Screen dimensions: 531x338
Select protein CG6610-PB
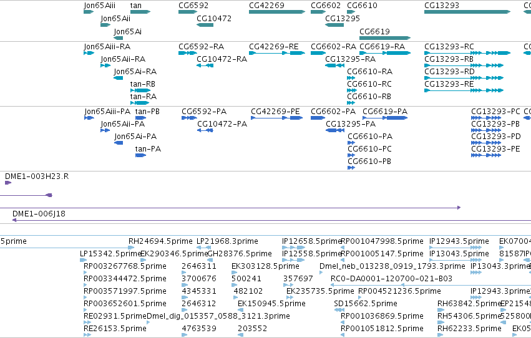[351, 168]
